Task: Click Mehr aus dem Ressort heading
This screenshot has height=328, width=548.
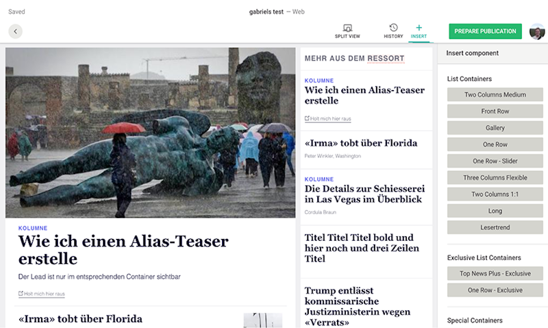Action: [x=354, y=58]
